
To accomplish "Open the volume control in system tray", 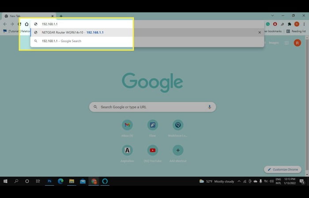I will click(x=271, y=181).
